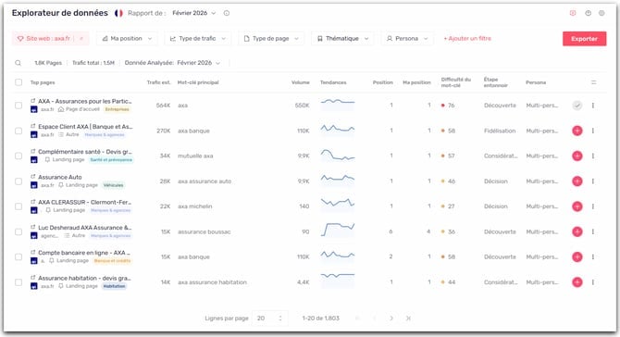
Task: Open the three-dot menu for Espace Client AXA row
Action: pyautogui.click(x=593, y=131)
